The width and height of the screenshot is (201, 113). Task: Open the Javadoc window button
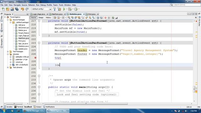pyautogui.click(x=8, y=107)
